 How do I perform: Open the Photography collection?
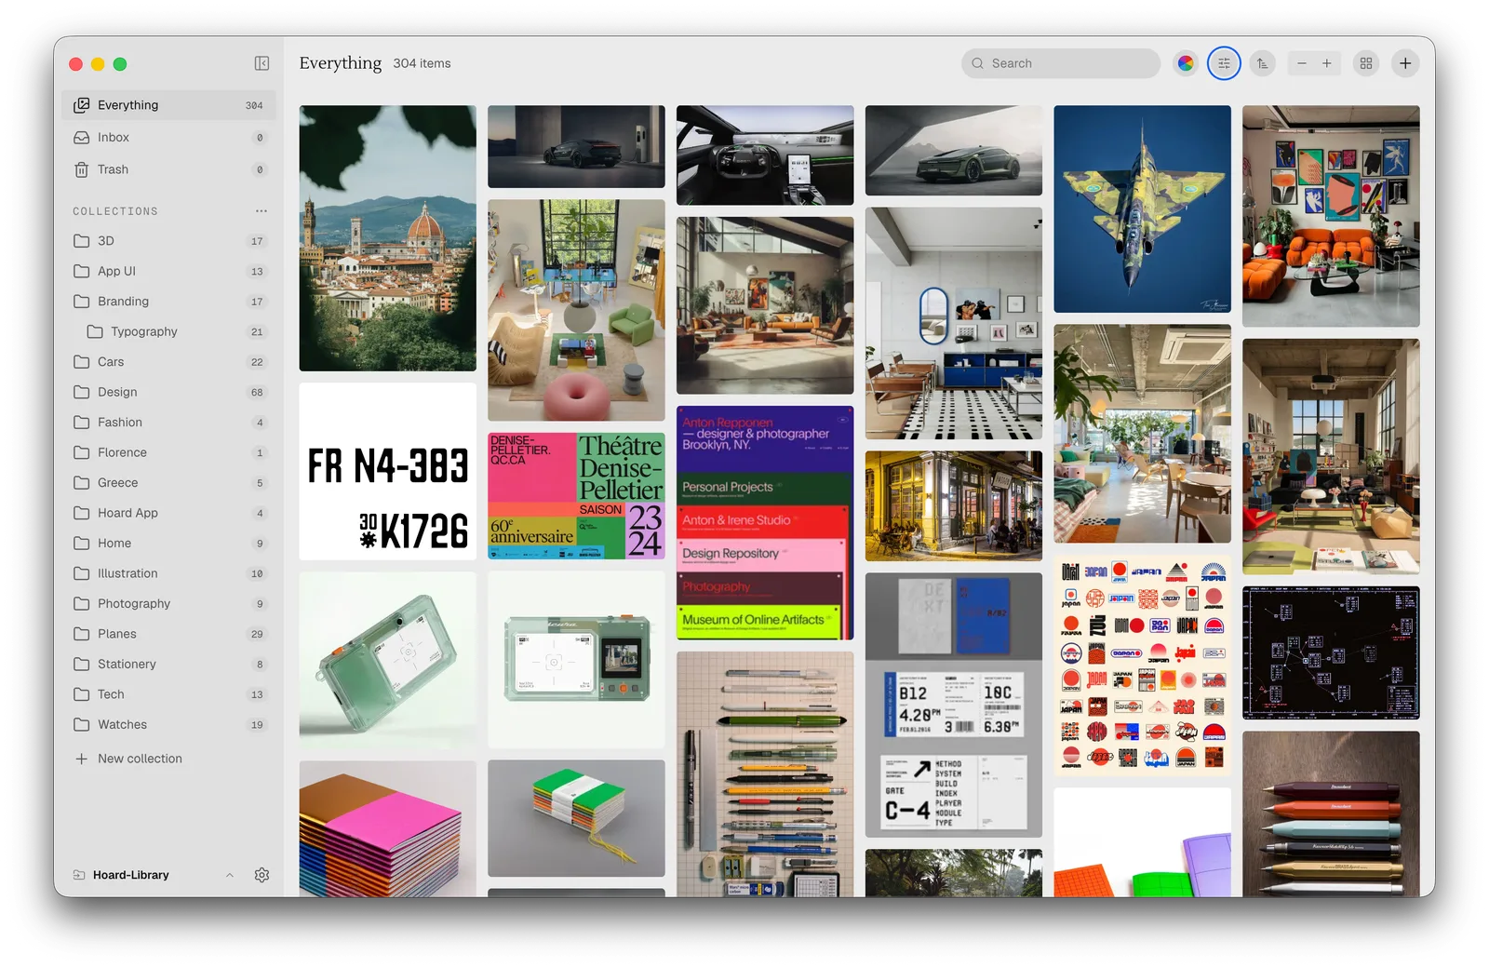coord(169,604)
